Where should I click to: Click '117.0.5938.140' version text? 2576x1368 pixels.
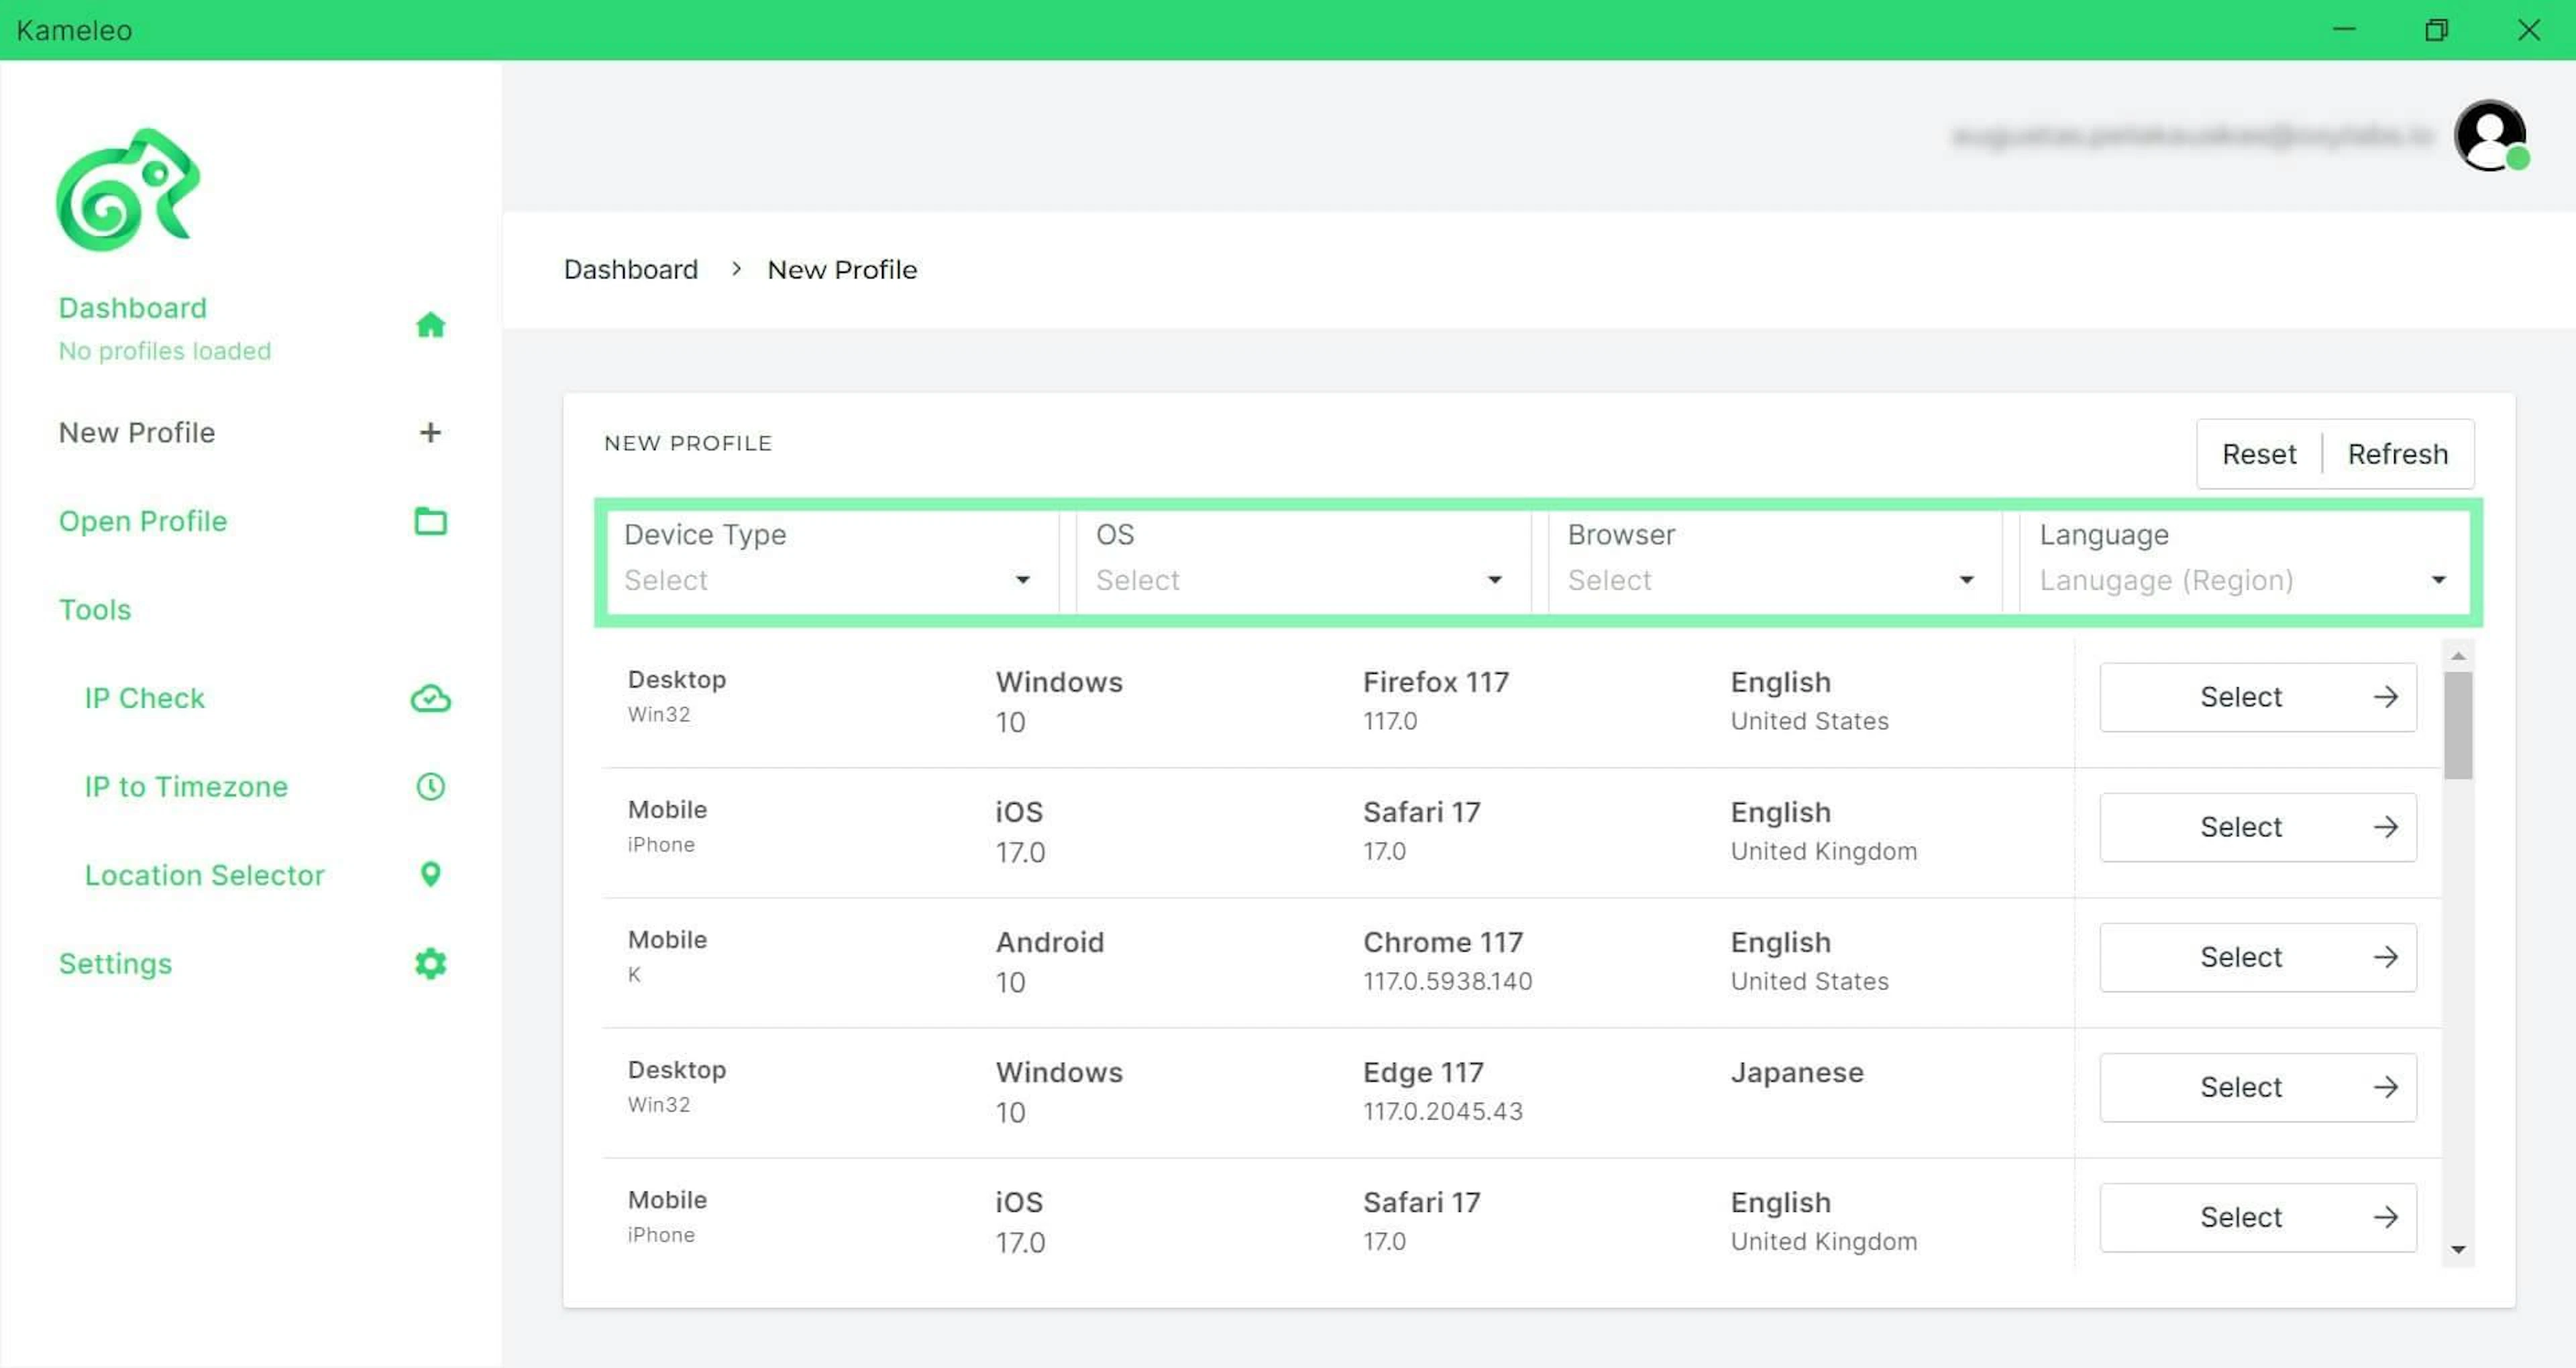tap(1447, 981)
